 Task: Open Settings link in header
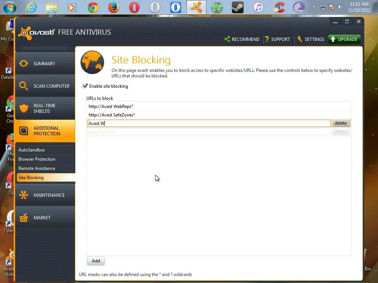[x=311, y=39]
